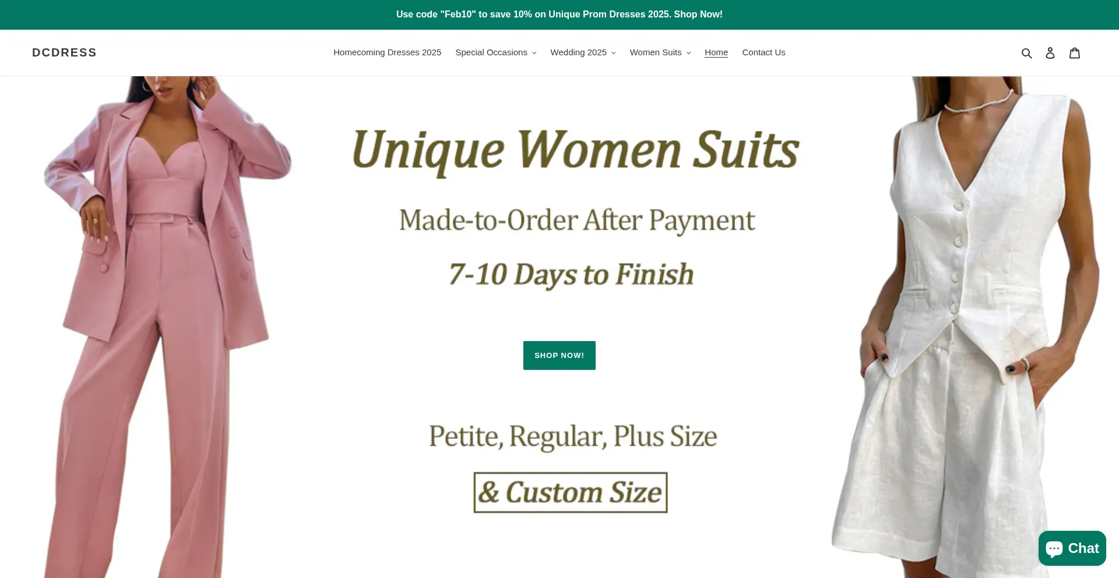Viewport: 1119px width, 578px height.
Task: Go to Homecoming Dresses 2025 page
Action: [x=387, y=52]
